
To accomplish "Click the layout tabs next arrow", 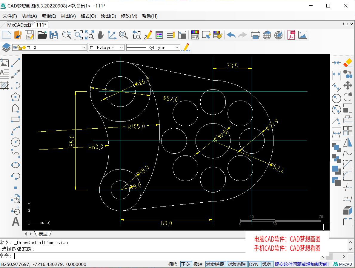I will [x=30, y=234].
